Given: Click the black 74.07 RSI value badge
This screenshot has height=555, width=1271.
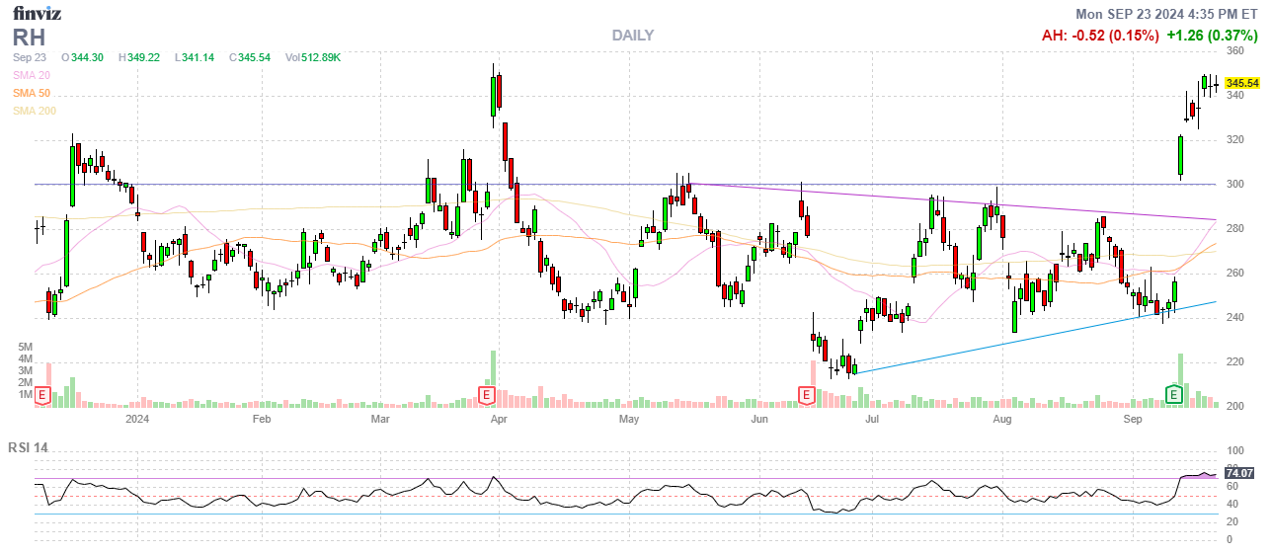Looking at the screenshot, I should pos(1238,474).
